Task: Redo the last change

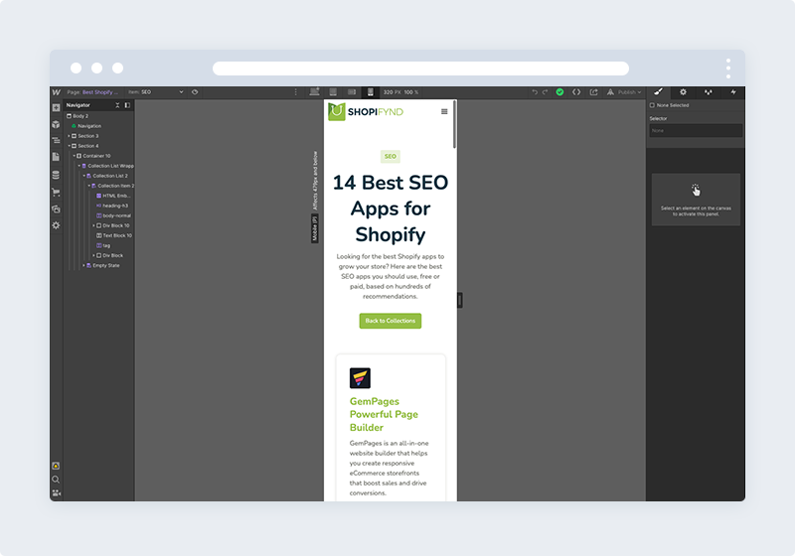Action: pyautogui.click(x=545, y=92)
